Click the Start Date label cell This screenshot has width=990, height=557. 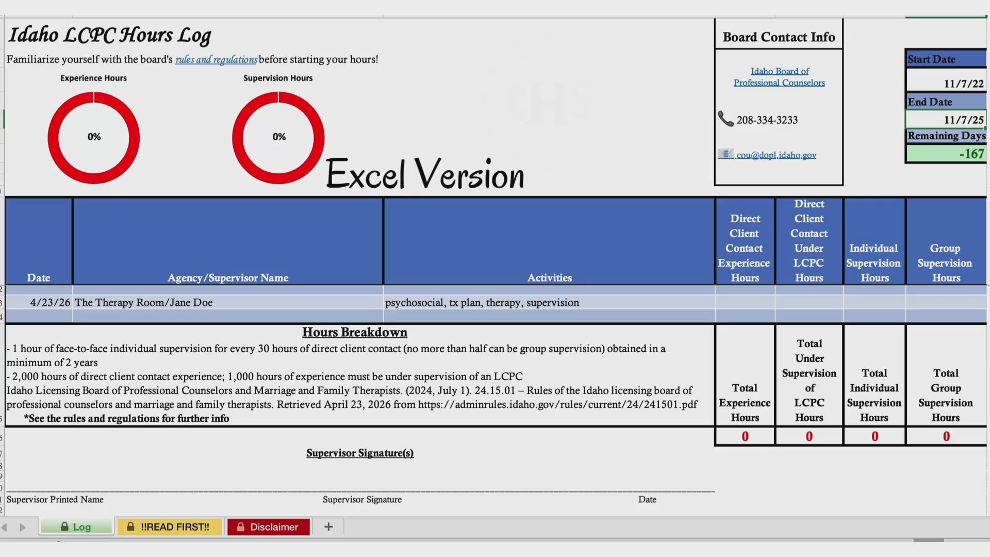click(946, 59)
